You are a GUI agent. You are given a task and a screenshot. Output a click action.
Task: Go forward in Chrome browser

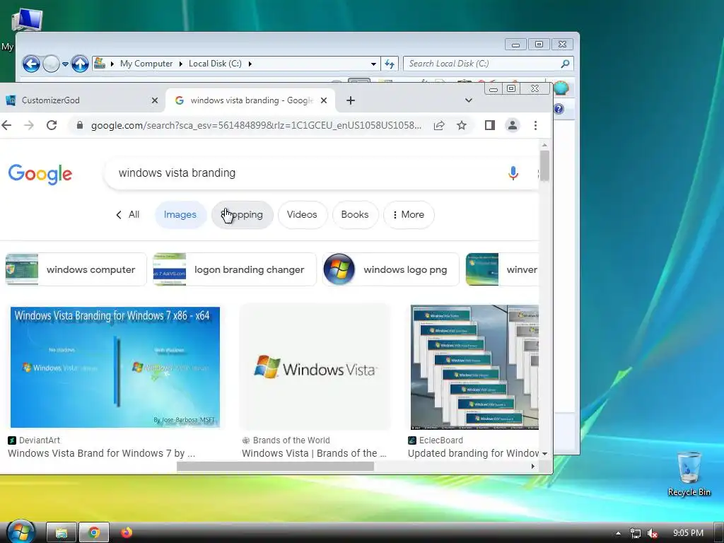[x=28, y=125]
